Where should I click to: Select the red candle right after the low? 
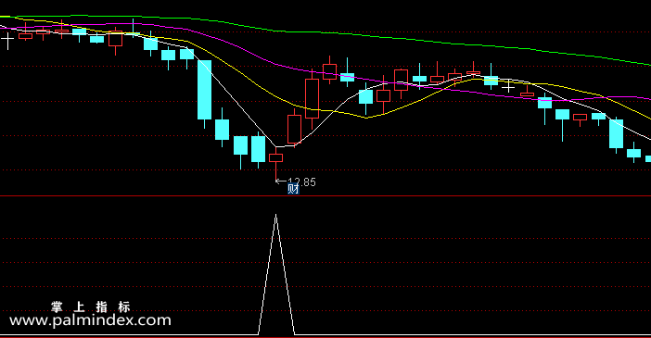point(294,130)
